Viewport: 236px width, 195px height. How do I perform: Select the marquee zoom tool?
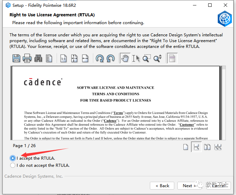147,58
